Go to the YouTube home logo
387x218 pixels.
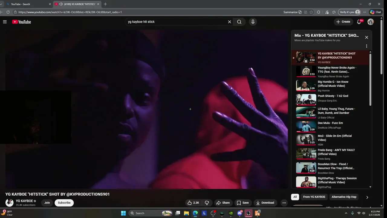tap(21, 22)
